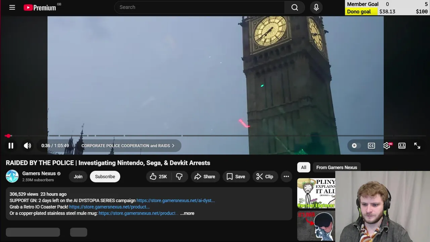Click the 2.59M subscribers text
Image resolution: width=430 pixels, height=242 pixels.
pos(38,180)
